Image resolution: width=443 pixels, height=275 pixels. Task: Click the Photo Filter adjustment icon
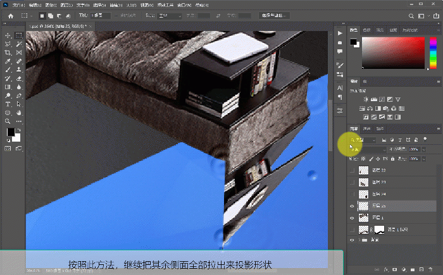click(386, 108)
